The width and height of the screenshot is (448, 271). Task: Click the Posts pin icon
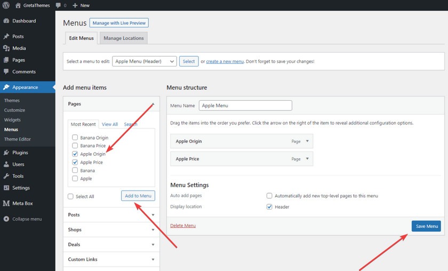click(x=6, y=36)
